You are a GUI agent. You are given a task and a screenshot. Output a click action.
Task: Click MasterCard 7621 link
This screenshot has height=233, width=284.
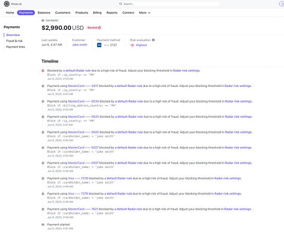click(x=83, y=209)
